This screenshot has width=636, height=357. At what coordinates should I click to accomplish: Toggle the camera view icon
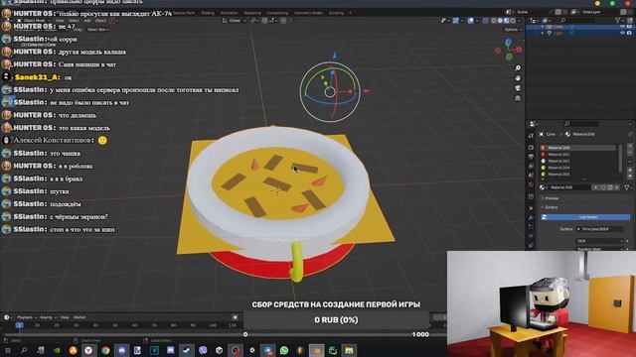coord(518,88)
